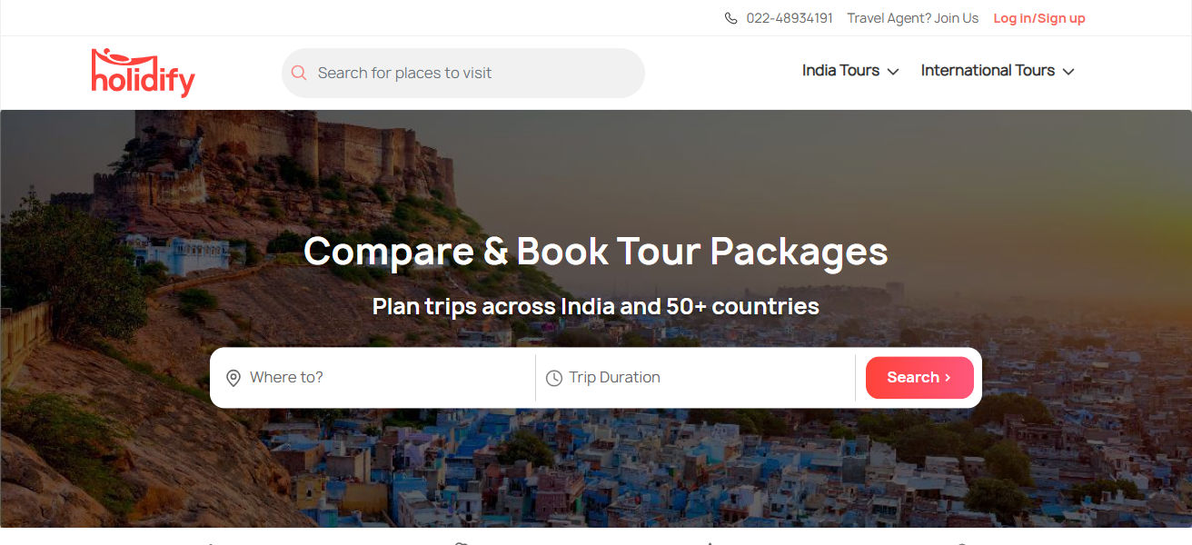Click the Log in/Sign up link
Screen dimensions: 1192x545
[x=1039, y=18]
